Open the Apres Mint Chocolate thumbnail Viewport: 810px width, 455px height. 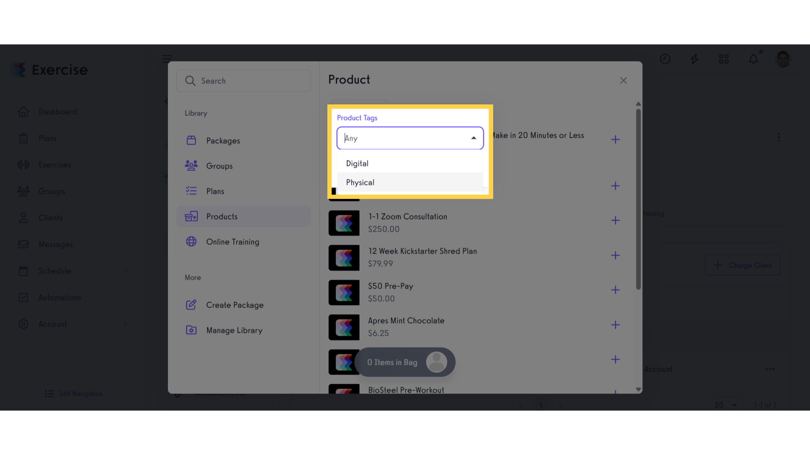click(344, 327)
